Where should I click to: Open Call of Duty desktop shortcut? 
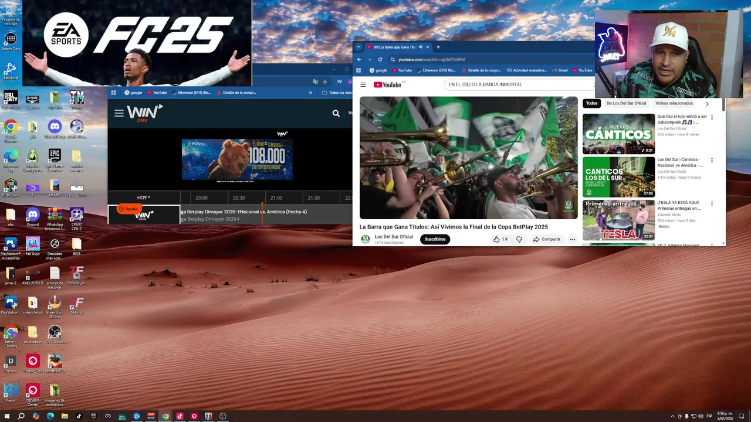(10, 100)
